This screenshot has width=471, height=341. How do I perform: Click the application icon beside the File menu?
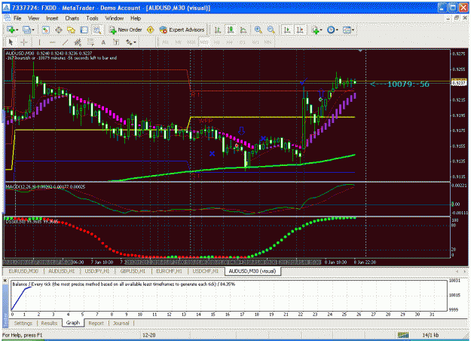pyautogui.click(x=7, y=18)
